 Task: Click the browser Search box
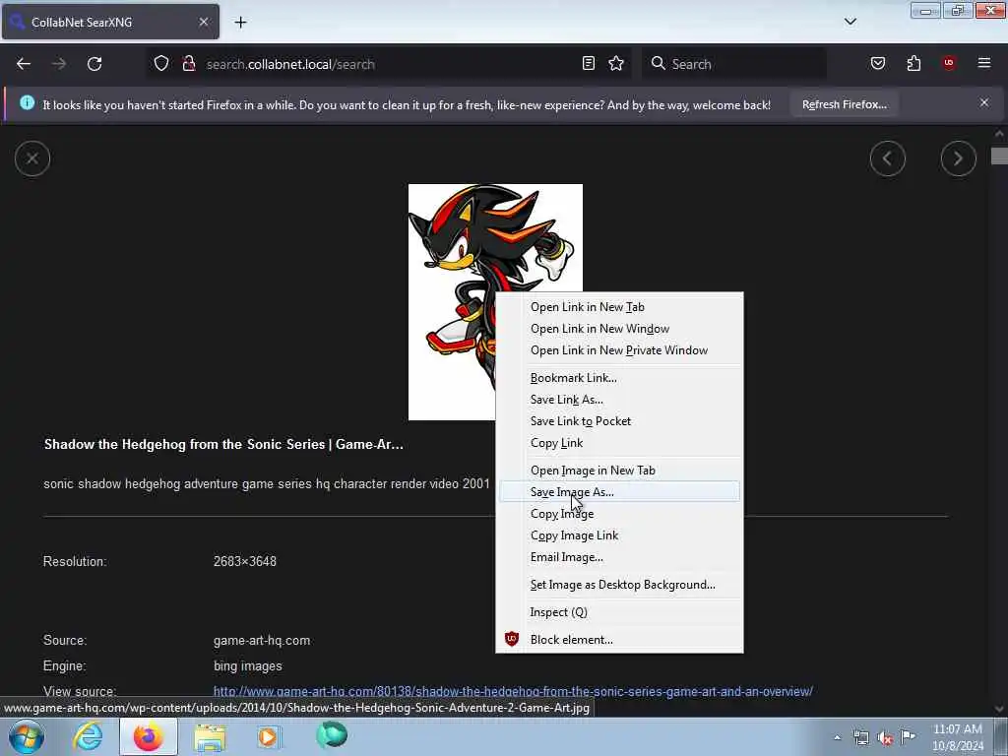733,64
